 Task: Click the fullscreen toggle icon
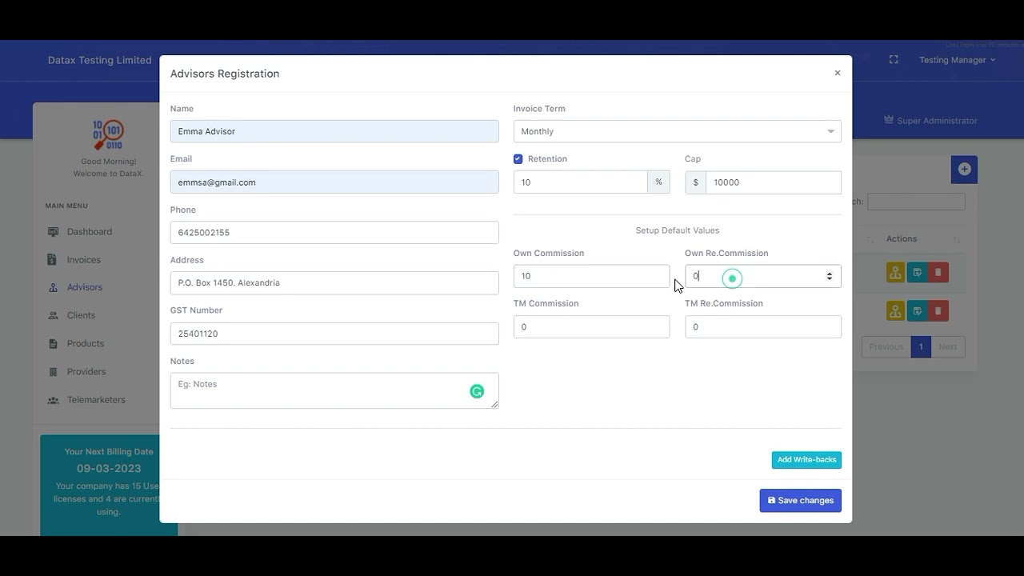point(894,60)
